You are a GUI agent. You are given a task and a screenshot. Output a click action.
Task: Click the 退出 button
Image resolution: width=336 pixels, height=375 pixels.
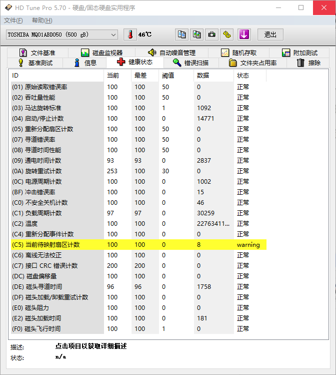[x=270, y=35]
